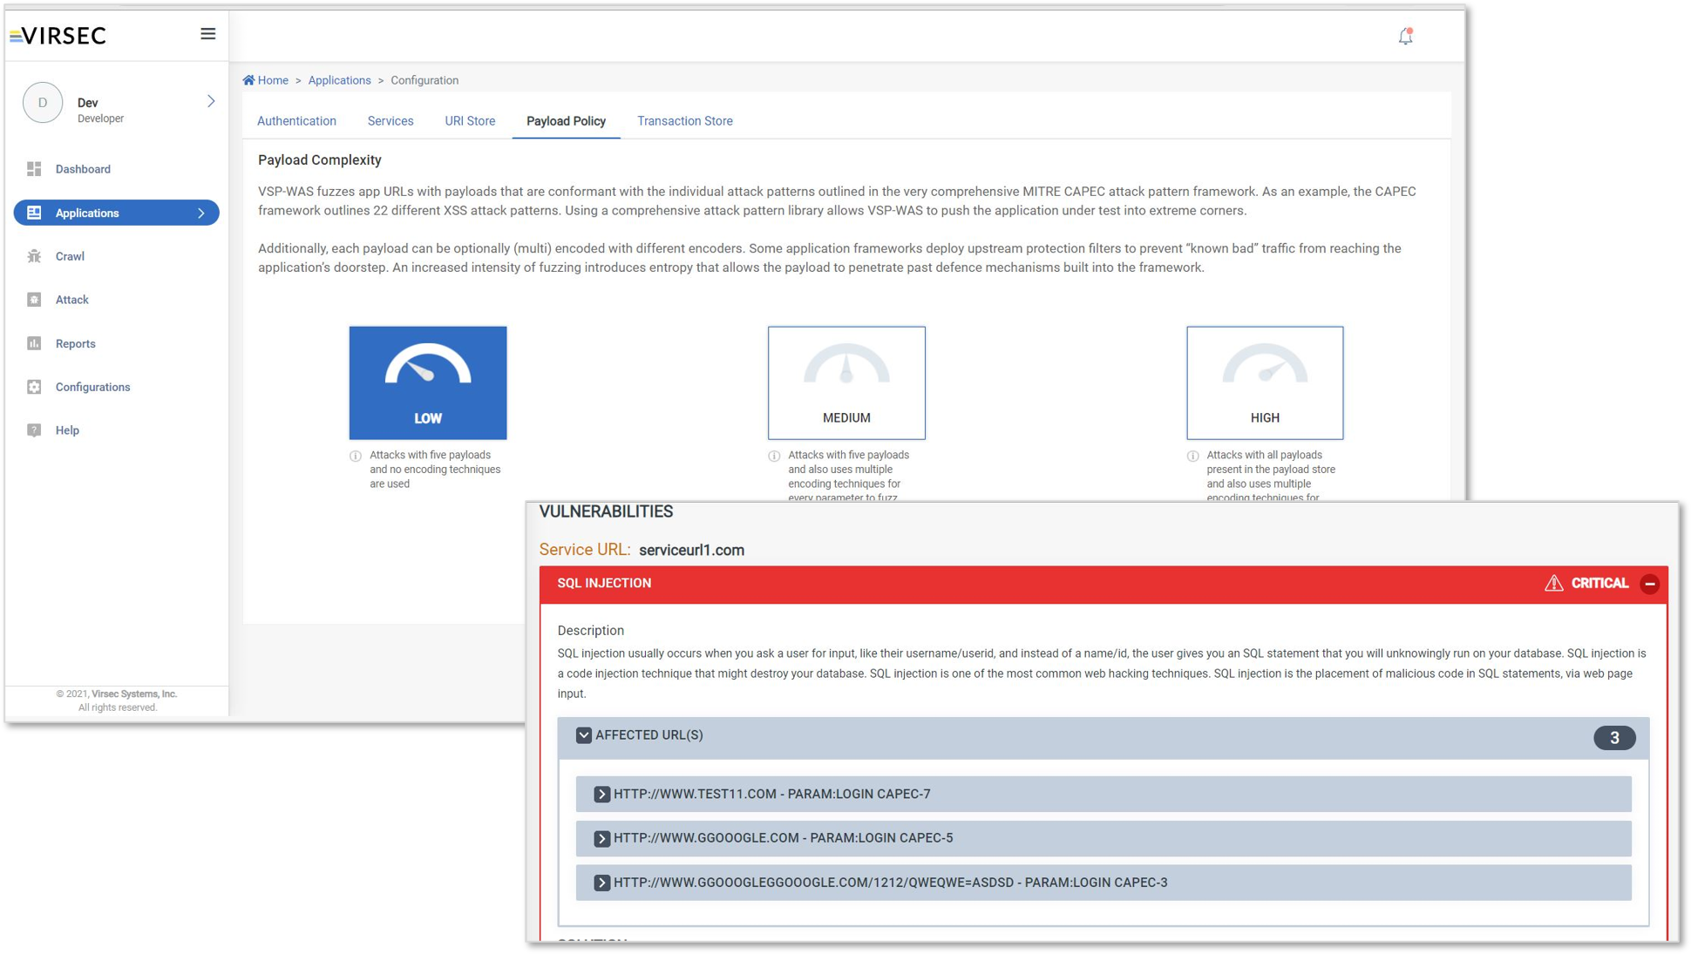
Task: Click the Description label
Action: [x=591, y=631]
